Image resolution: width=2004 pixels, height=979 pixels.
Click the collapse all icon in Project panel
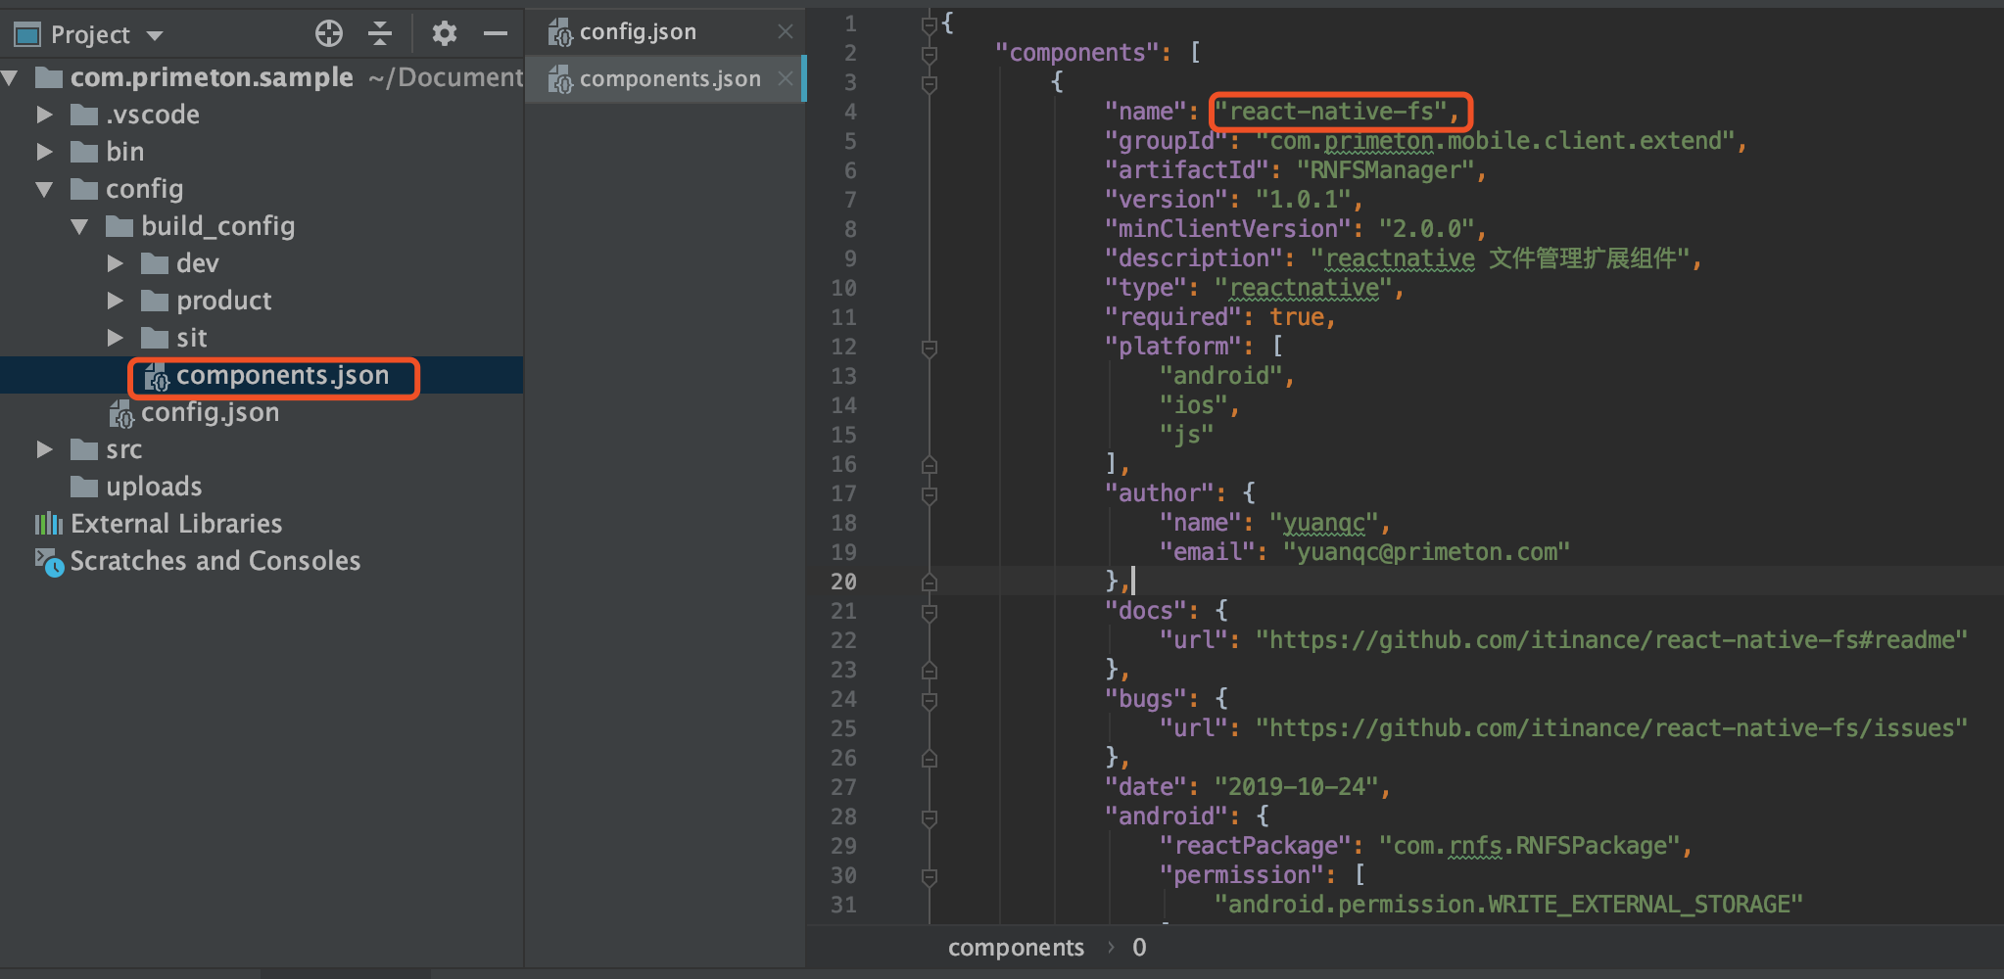(x=380, y=34)
